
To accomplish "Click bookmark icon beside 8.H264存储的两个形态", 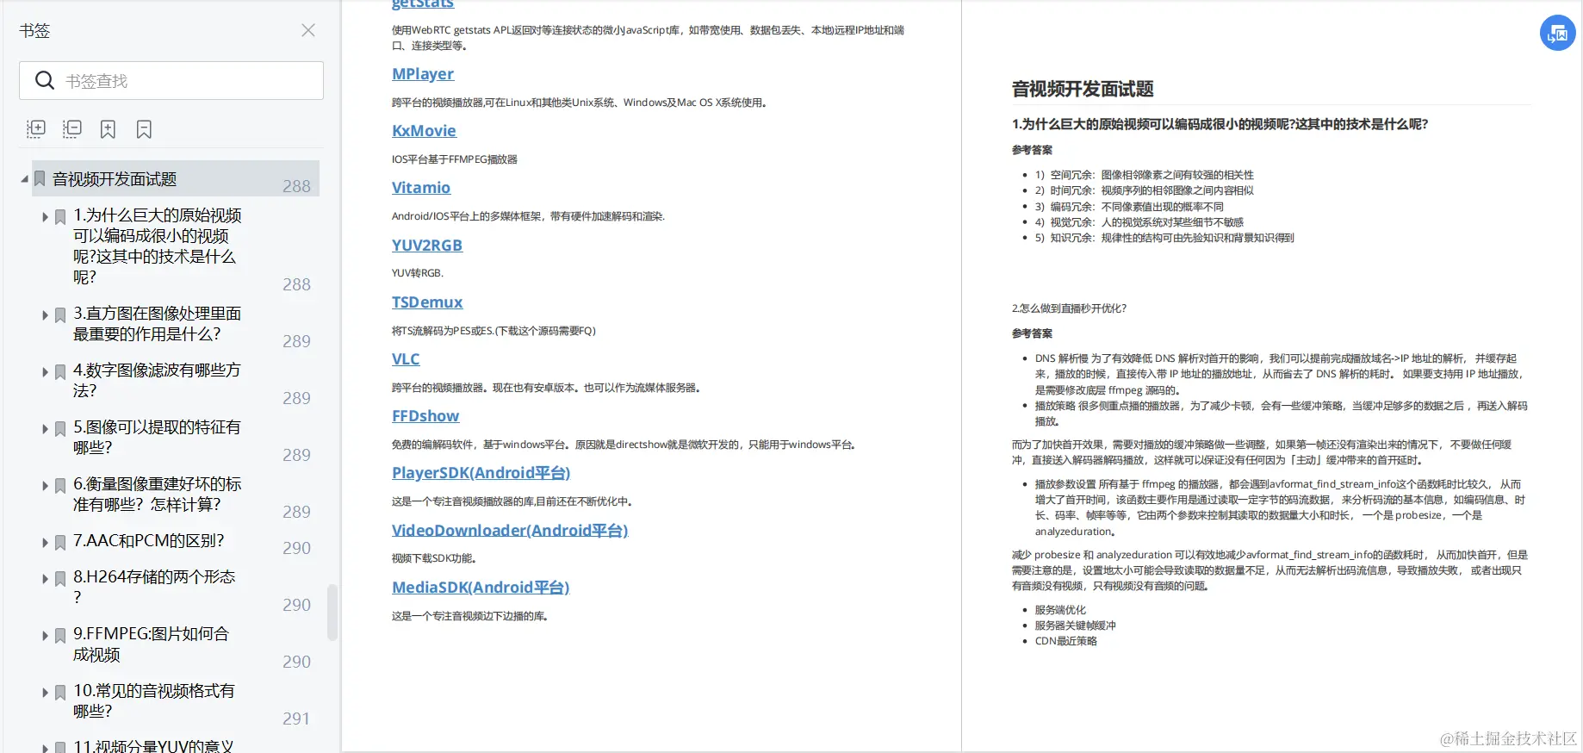I will click(60, 579).
